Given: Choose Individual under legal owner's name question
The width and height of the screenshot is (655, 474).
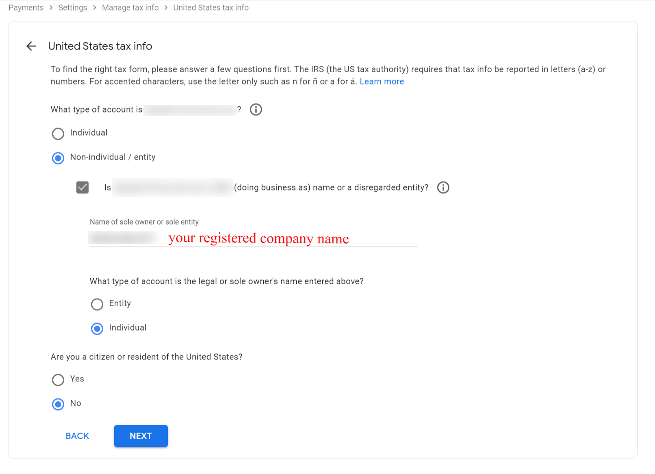Looking at the screenshot, I should (x=97, y=329).
